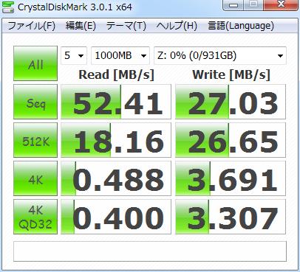Select the 4K read result 0.488
The height and width of the screenshot is (272, 300).
click(116, 178)
